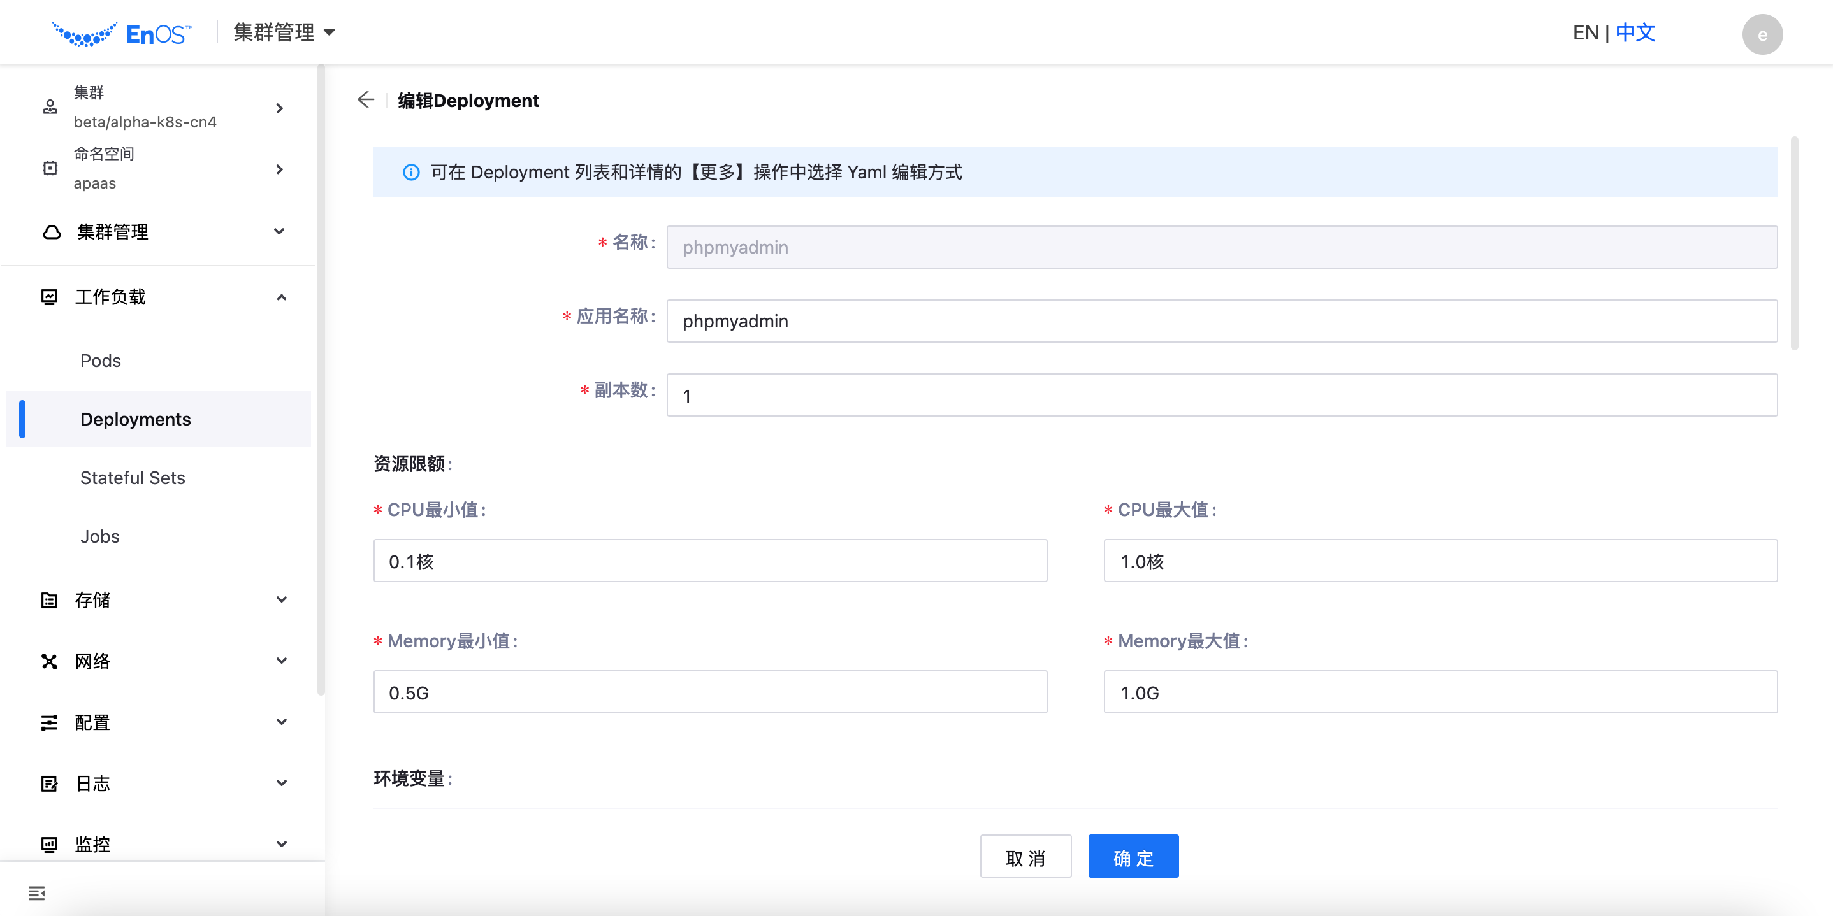This screenshot has height=916, width=1833.
Task: Click the back arrow beside 编辑Deployment
Action: [366, 99]
